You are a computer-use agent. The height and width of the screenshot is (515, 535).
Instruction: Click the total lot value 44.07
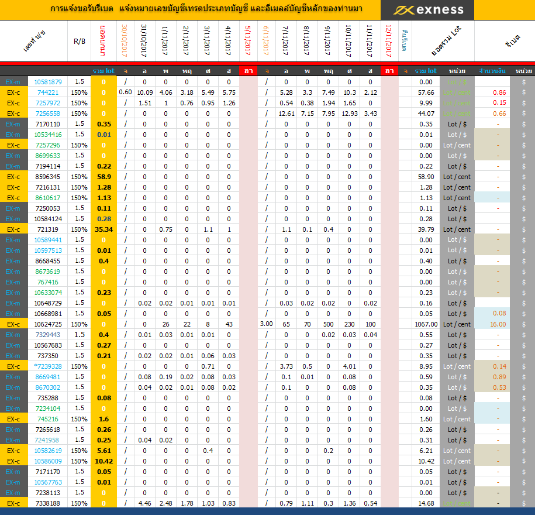[426, 114]
